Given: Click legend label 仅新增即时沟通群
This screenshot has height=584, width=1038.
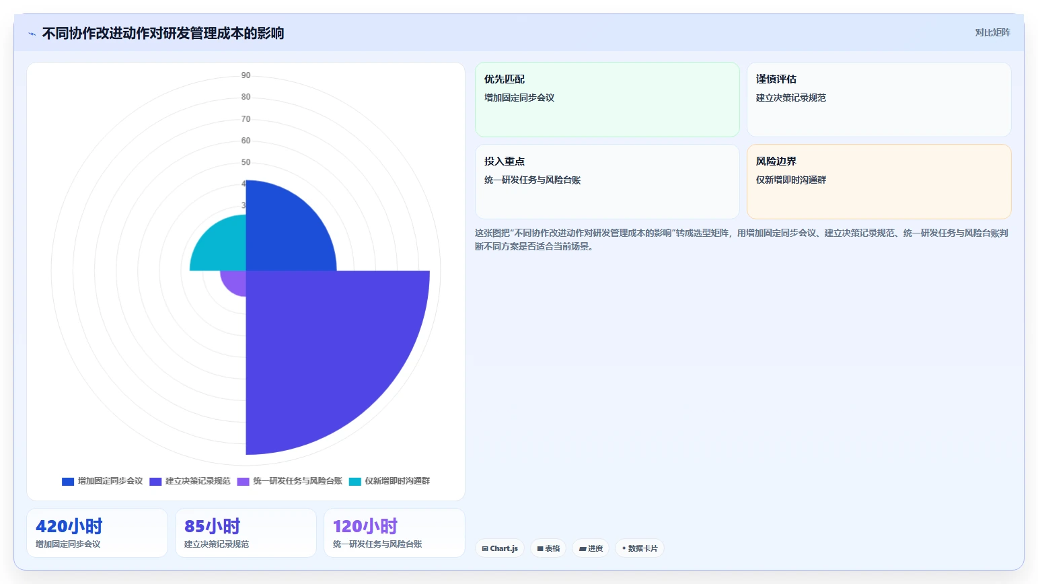Looking at the screenshot, I should pos(397,481).
